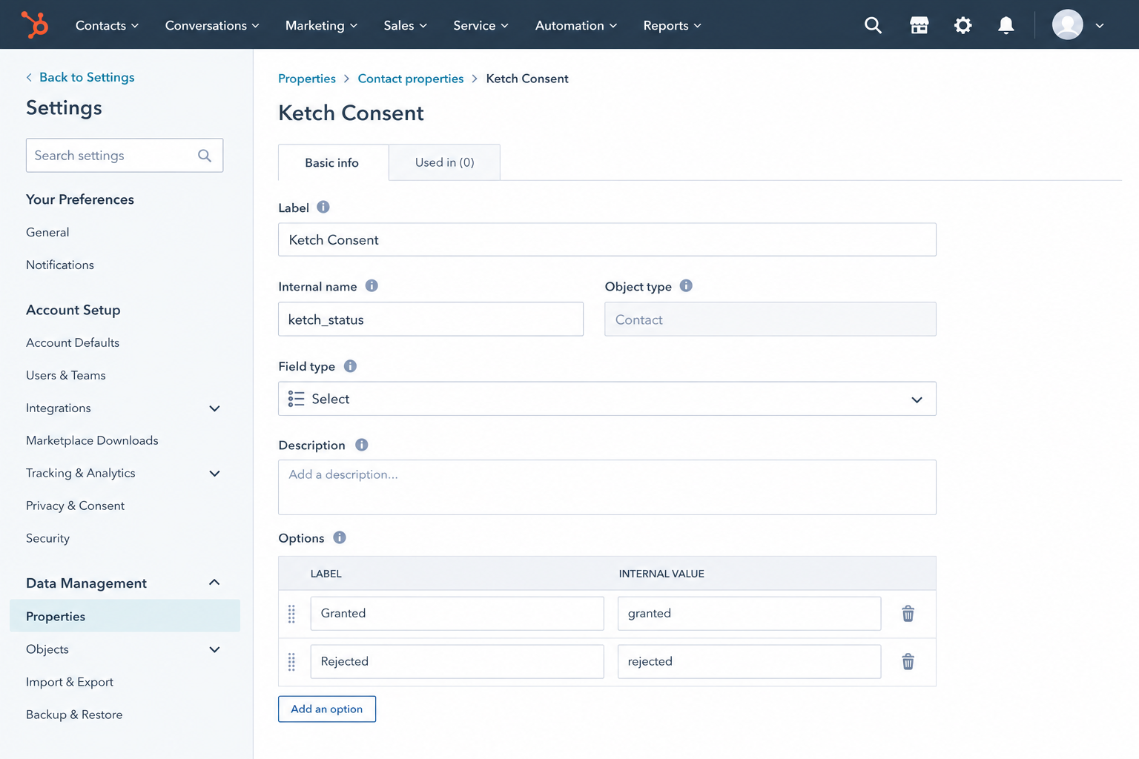Open the notifications bell
The width and height of the screenshot is (1139, 759).
pyautogui.click(x=1006, y=25)
